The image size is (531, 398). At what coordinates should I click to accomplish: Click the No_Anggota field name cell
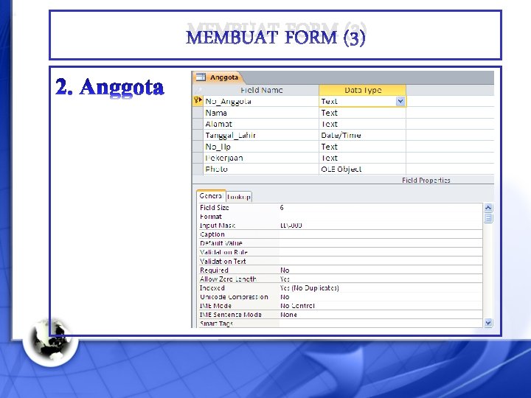(x=261, y=101)
